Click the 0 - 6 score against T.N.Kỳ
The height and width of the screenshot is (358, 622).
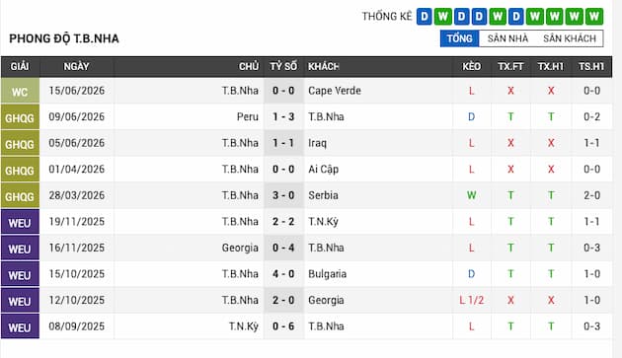point(283,326)
